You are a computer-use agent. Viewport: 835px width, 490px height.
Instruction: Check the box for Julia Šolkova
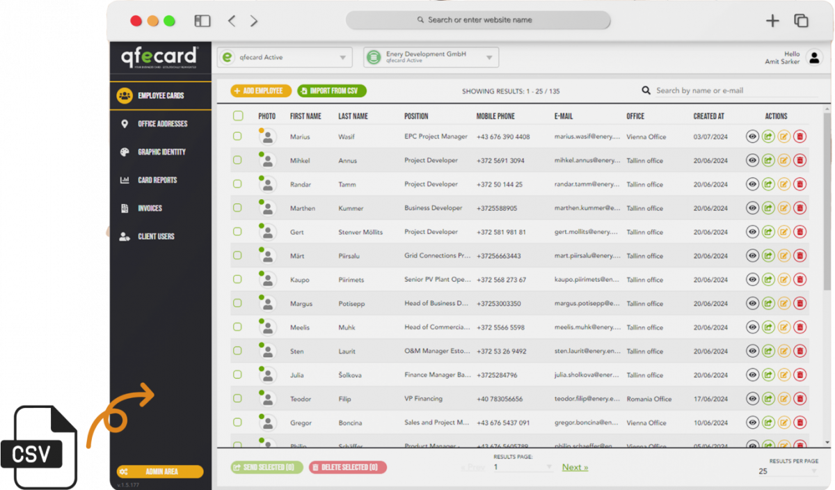coord(237,374)
